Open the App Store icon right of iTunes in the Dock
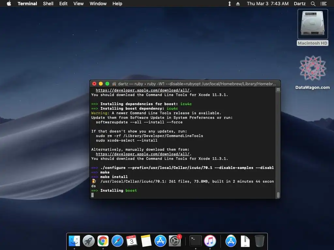This screenshot has height=250, width=334. (x=231, y=241)
